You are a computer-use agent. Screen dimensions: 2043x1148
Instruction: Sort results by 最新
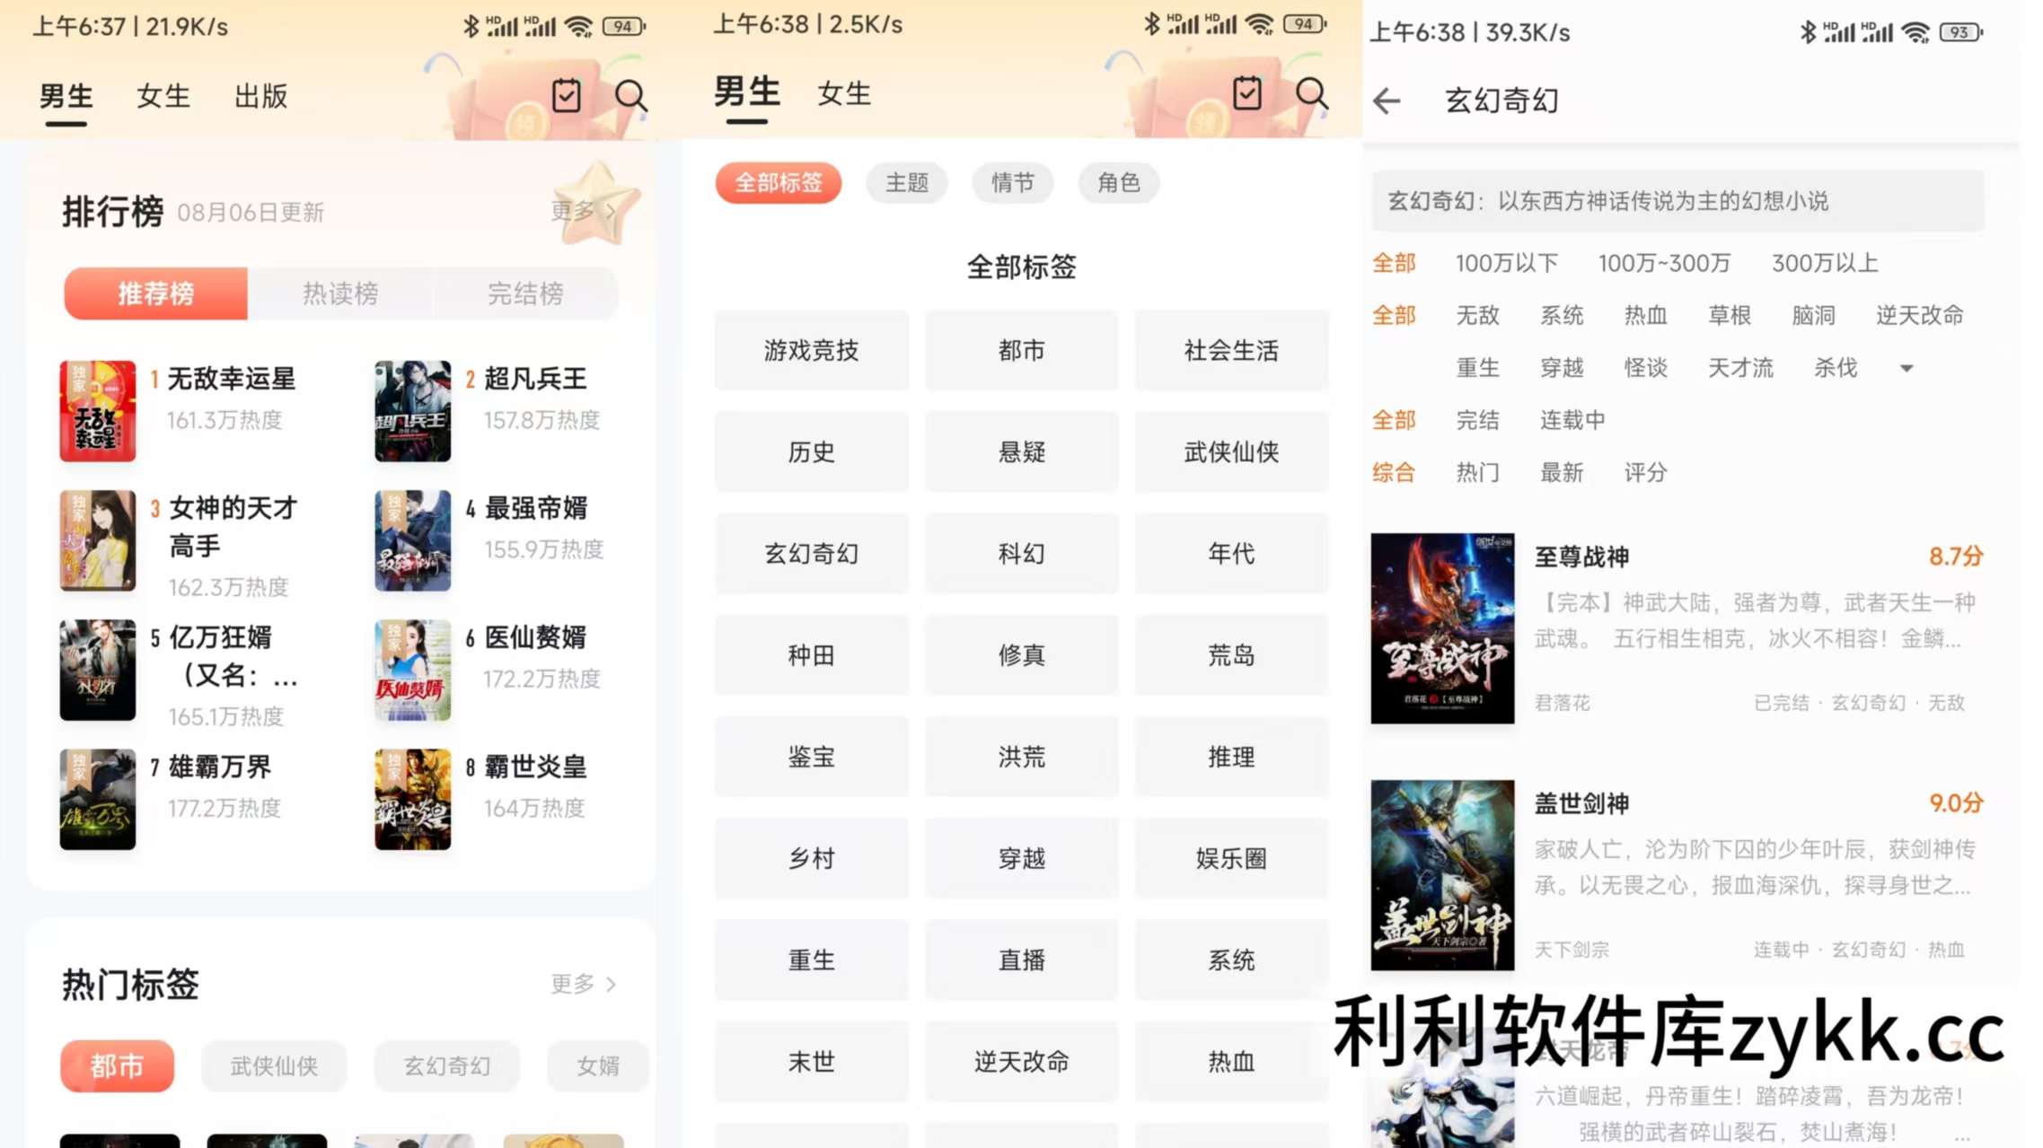pyautogui.click(x=1562, y=472)
